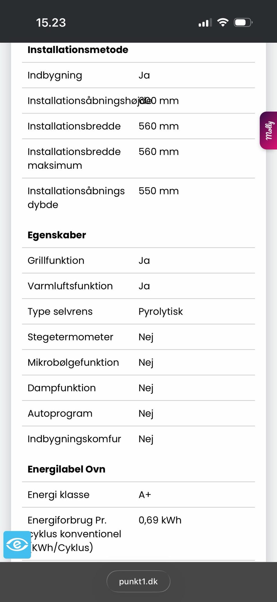Select the 550 mm installation depth value
277x602 pixels.
(x=158, y=191)
